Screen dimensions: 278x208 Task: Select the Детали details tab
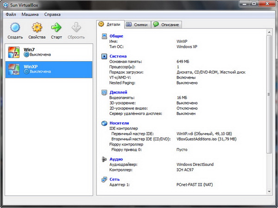pos(109,24)
